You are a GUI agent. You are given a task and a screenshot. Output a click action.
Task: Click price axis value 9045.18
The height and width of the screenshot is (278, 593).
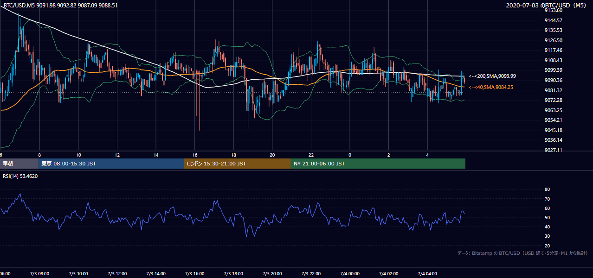553,130
